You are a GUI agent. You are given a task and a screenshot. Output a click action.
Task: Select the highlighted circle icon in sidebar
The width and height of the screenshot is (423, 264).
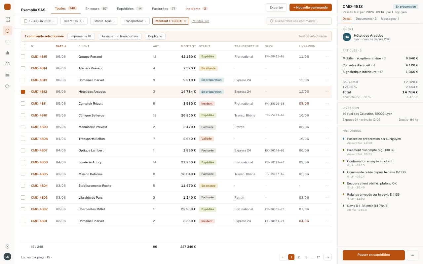tap(7, 31)
